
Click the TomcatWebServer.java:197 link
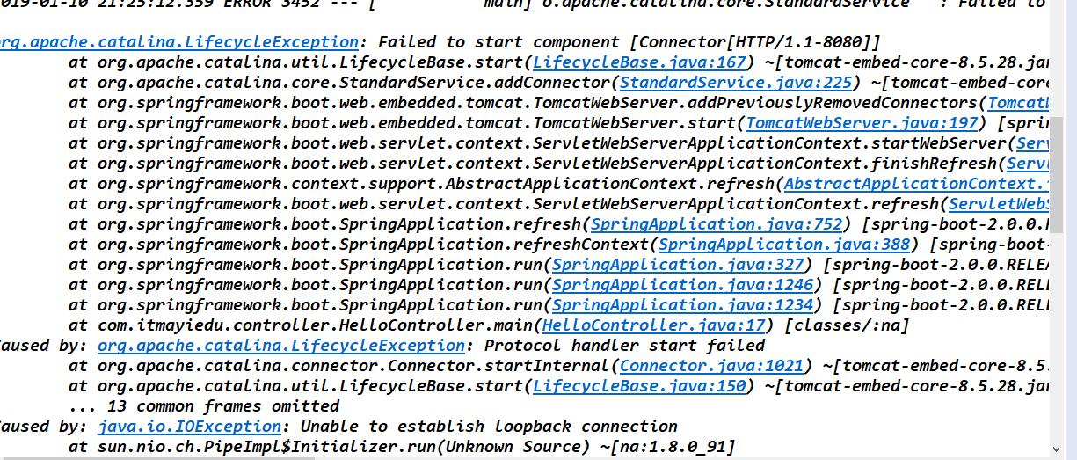[x=862, y=123]
